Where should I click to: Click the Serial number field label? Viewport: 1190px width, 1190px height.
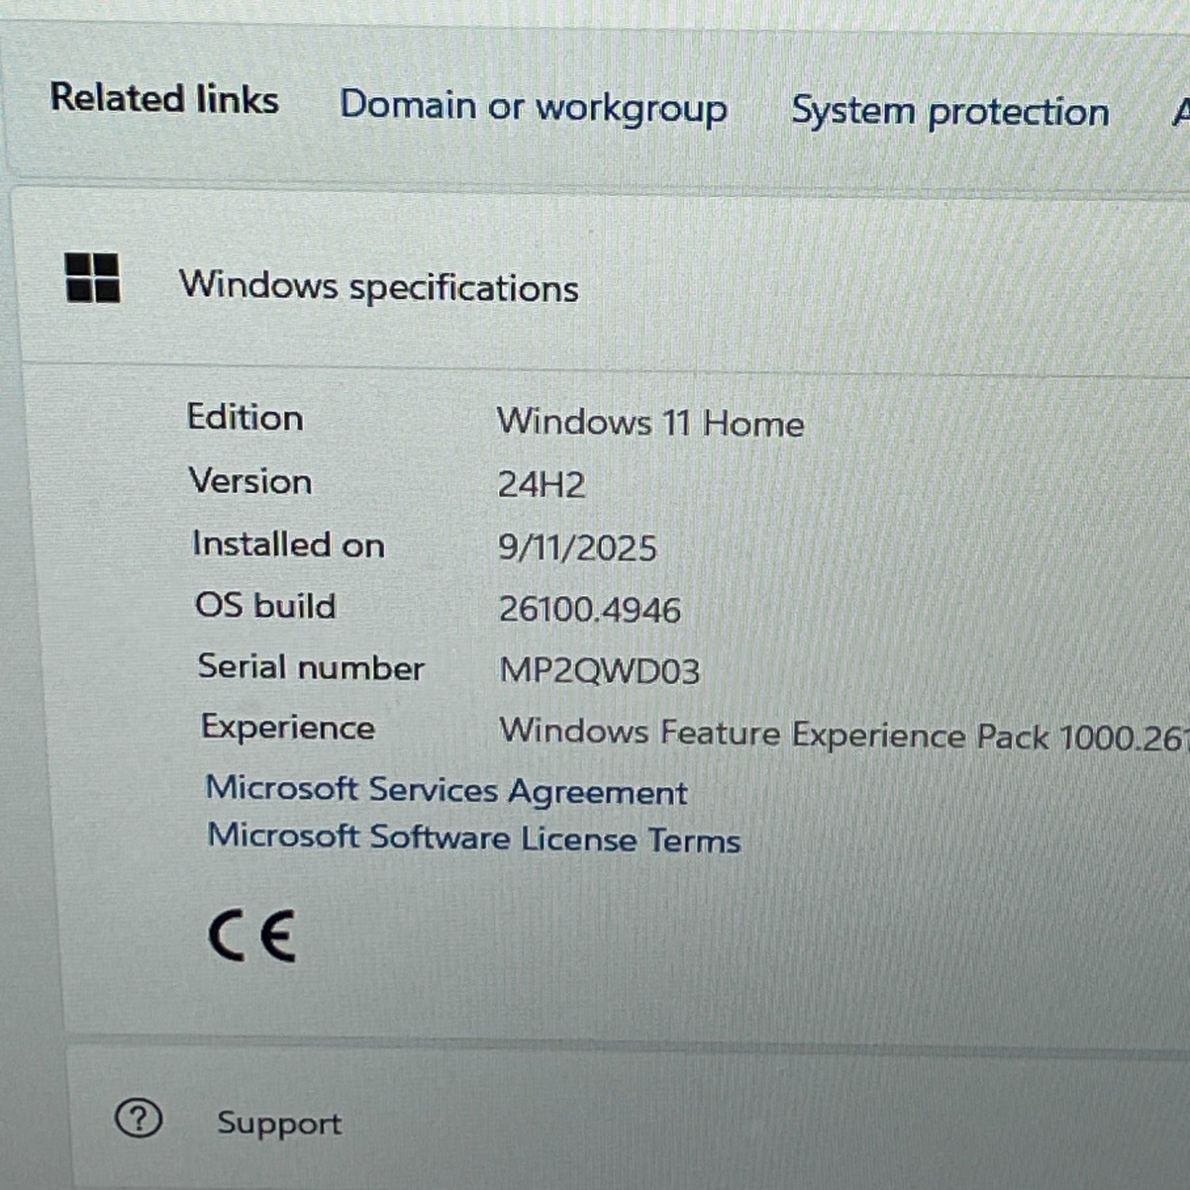tap(311, 667)
